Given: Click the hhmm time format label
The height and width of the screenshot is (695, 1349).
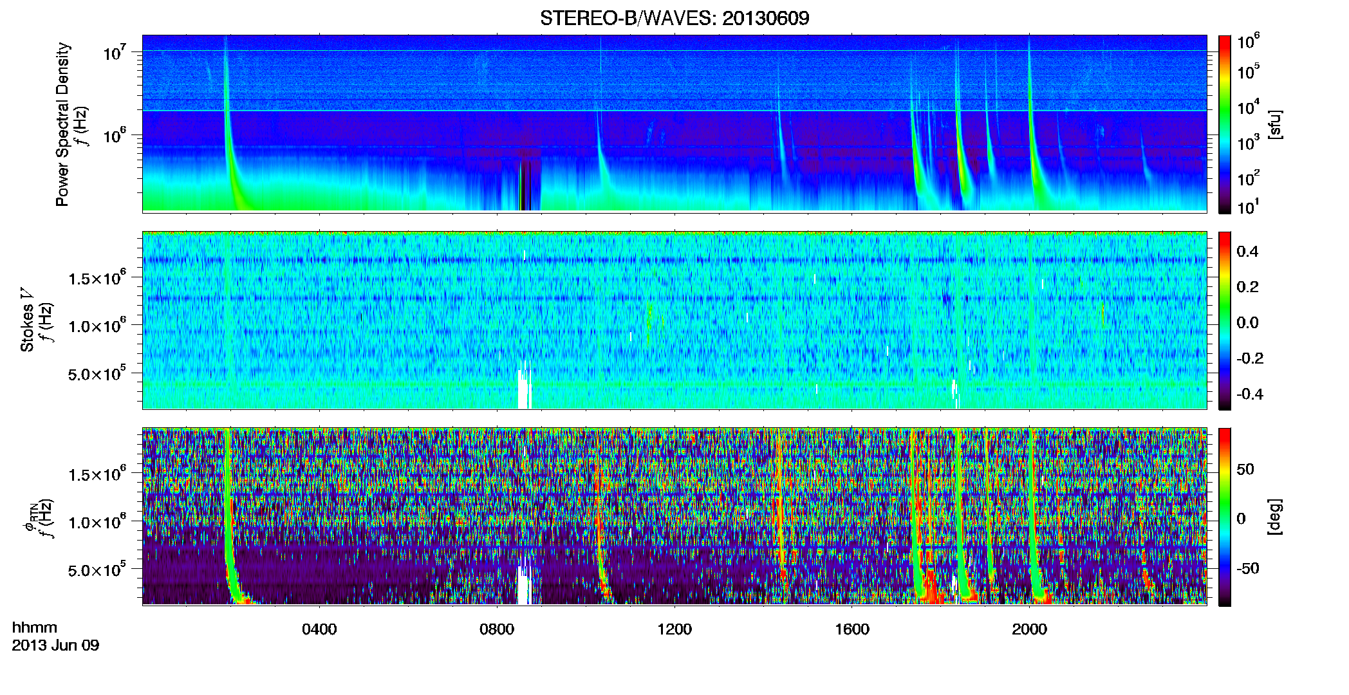Looking at the screenshot, I should [35, 627].
